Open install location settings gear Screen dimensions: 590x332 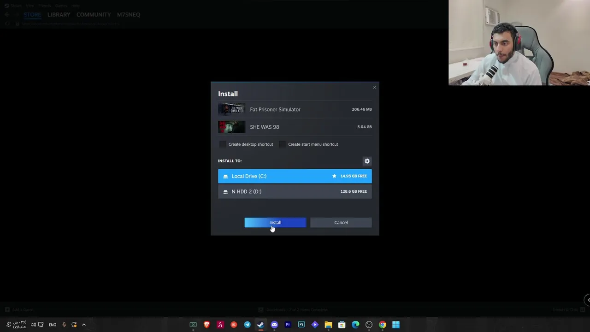367,161
